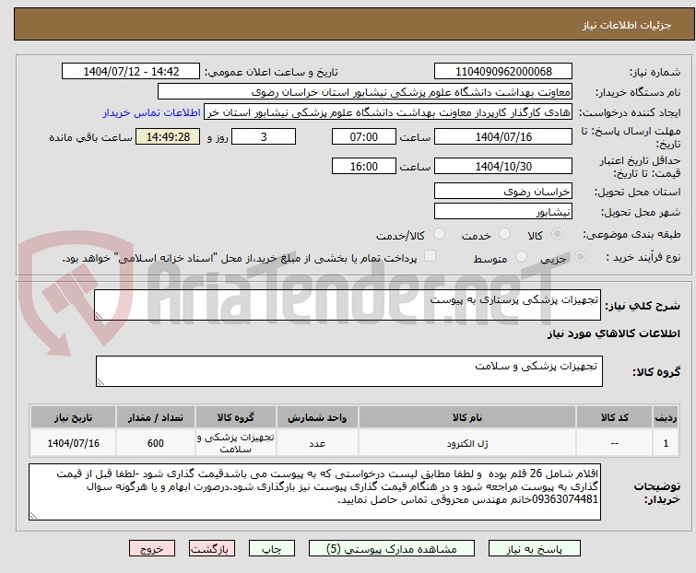This screenshot has width=696, height=573.
Task: Click the deadline time 07:00 field
Action: click(x=364, y=136)
